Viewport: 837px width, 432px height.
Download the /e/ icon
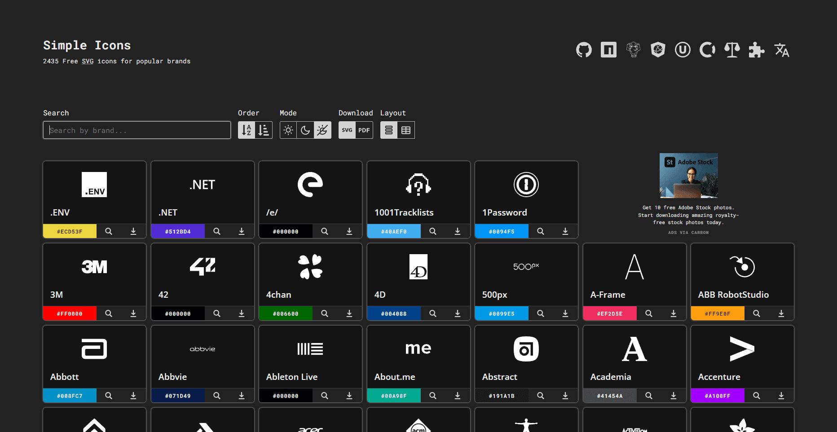tap(349, 231)
